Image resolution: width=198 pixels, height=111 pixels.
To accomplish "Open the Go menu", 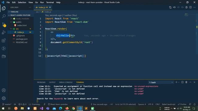I will click(x=37, y=2).
